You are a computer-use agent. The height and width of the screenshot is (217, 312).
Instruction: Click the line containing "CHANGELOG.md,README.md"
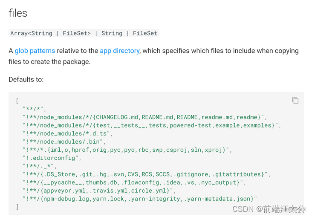coord(144,117)
